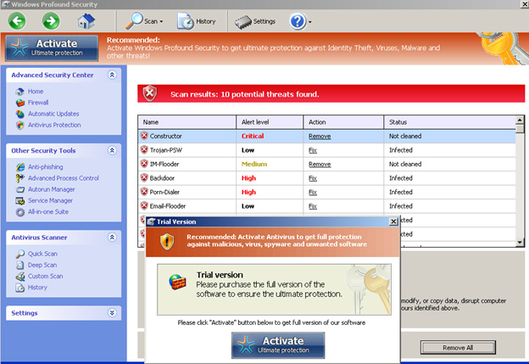Click the Remove All button
The width and height of the screenshot is (529, 364).
click(x=458, y=348)
